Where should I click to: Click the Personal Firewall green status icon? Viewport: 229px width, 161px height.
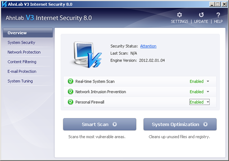(x=70, y=102)
